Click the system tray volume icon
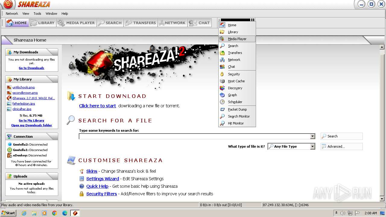This screenshot has width=386, height=217. (x=343, y=213)
